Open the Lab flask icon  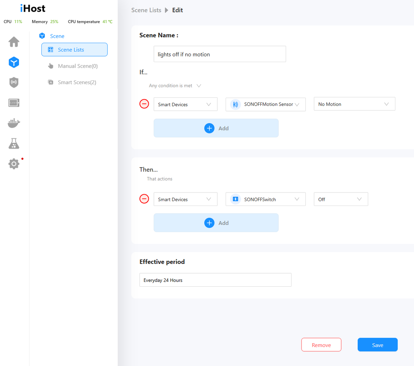13,144
